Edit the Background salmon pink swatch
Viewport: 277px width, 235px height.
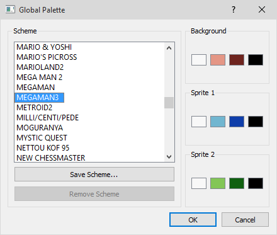pyautogui.click(x=218, y=60)
